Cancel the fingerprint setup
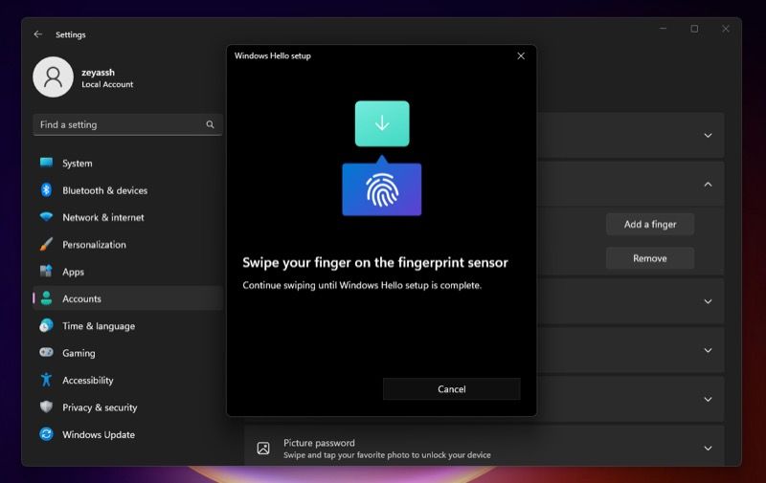Screen dimensions: 766x483 pos(451,389)
